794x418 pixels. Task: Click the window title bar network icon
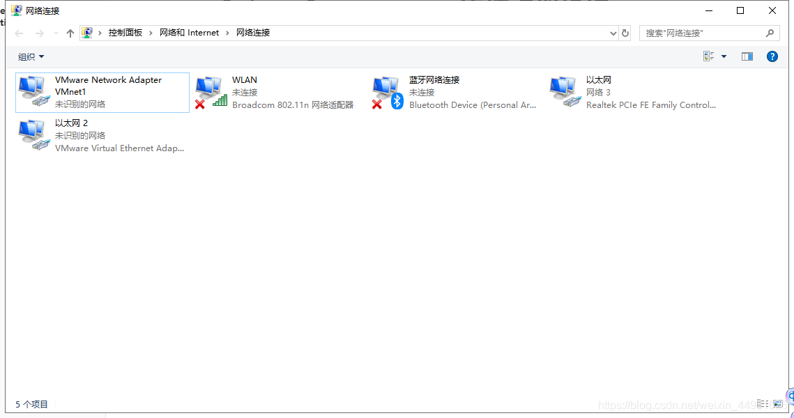tap(17, 10)
